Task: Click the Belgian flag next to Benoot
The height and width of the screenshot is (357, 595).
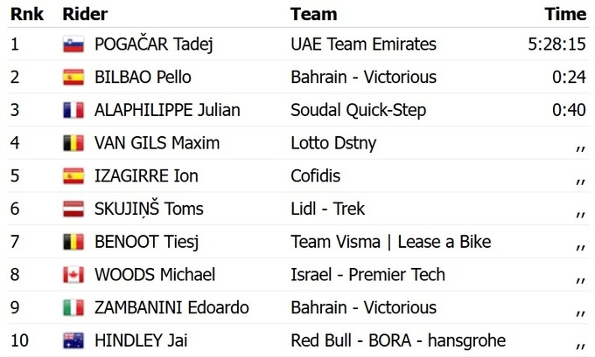Action: coord(73,242)
